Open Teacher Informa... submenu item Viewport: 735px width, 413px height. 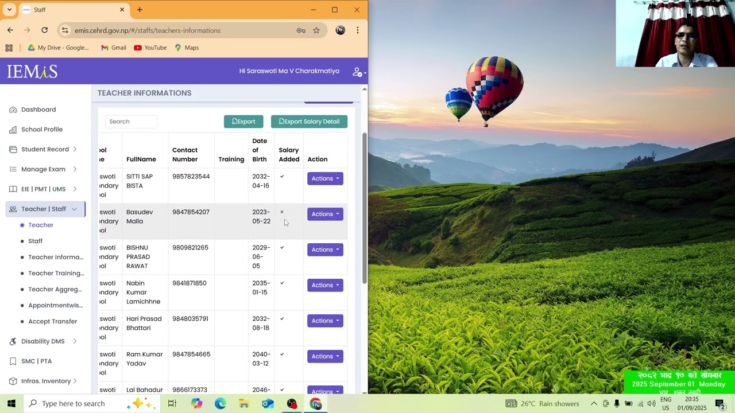[56, 257]
